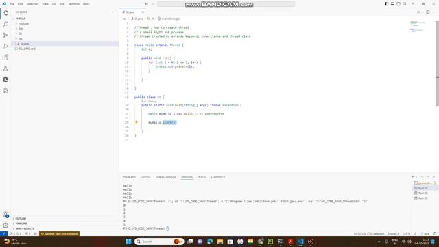The width and height of the screenshot is (439, 247).
Task: Open README.md in the Explorer tree
Action: [27, 49]
